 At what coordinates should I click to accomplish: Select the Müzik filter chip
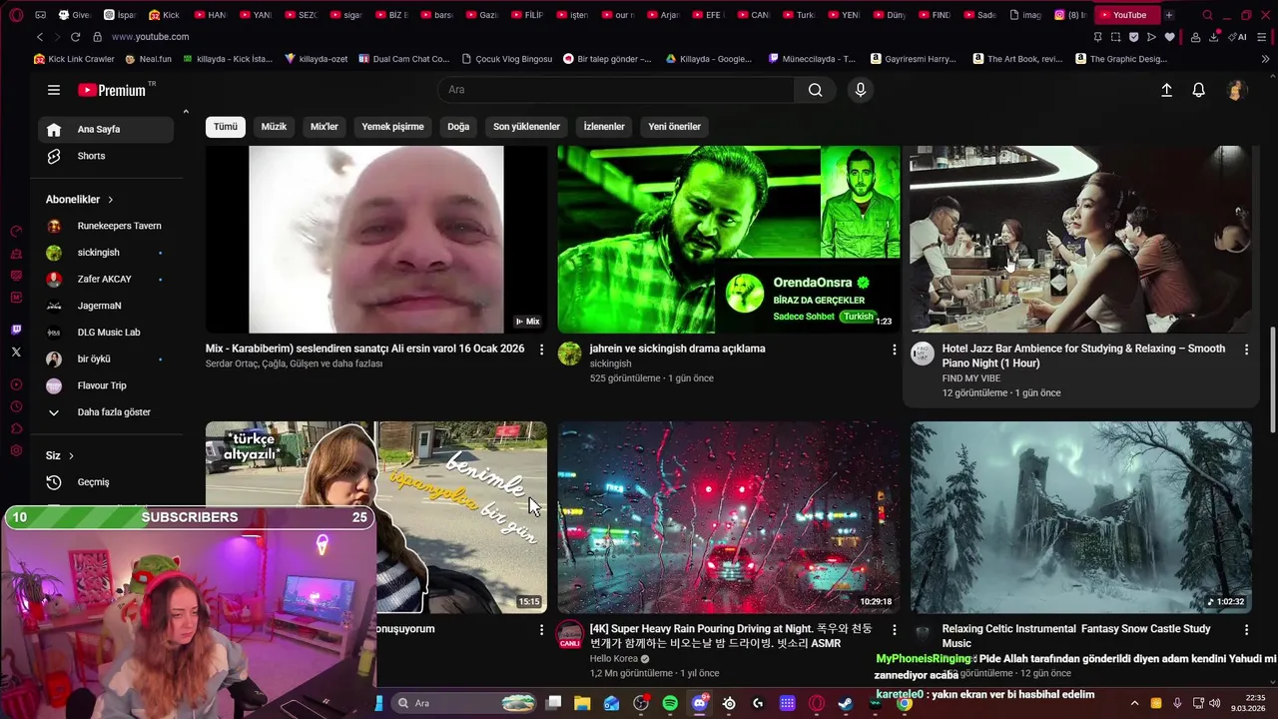coord(274,127)
